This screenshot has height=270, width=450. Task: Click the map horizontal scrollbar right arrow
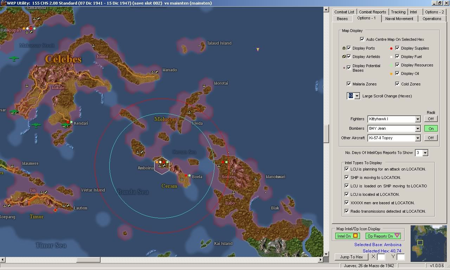point(320,260)
